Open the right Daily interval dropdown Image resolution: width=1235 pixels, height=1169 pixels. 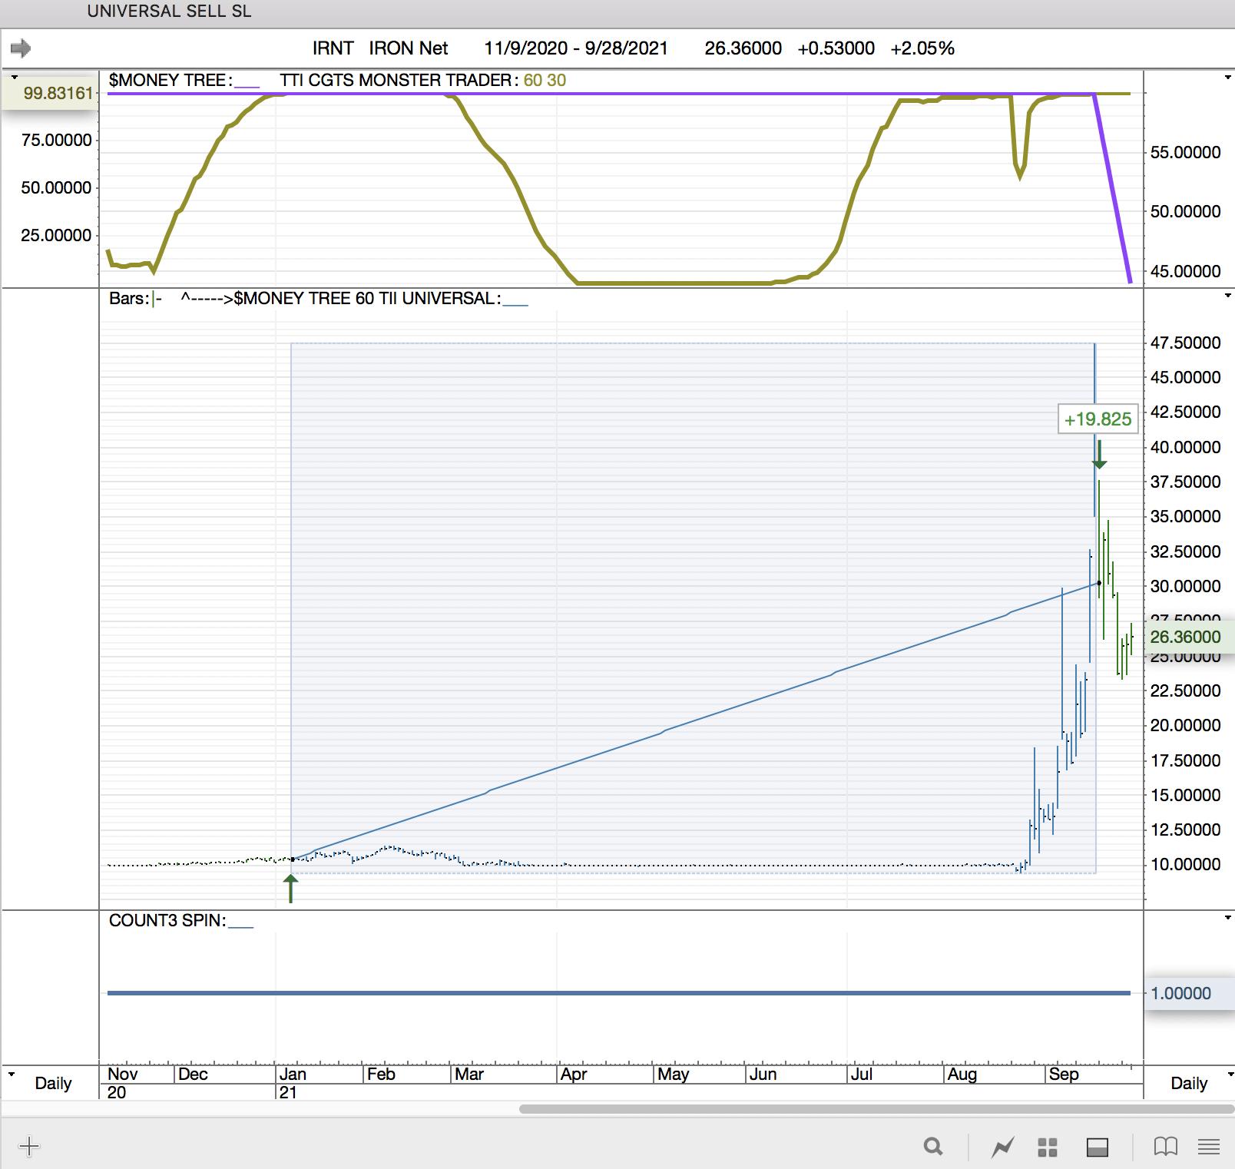pyautogui.click(x=1230, y=1074)
